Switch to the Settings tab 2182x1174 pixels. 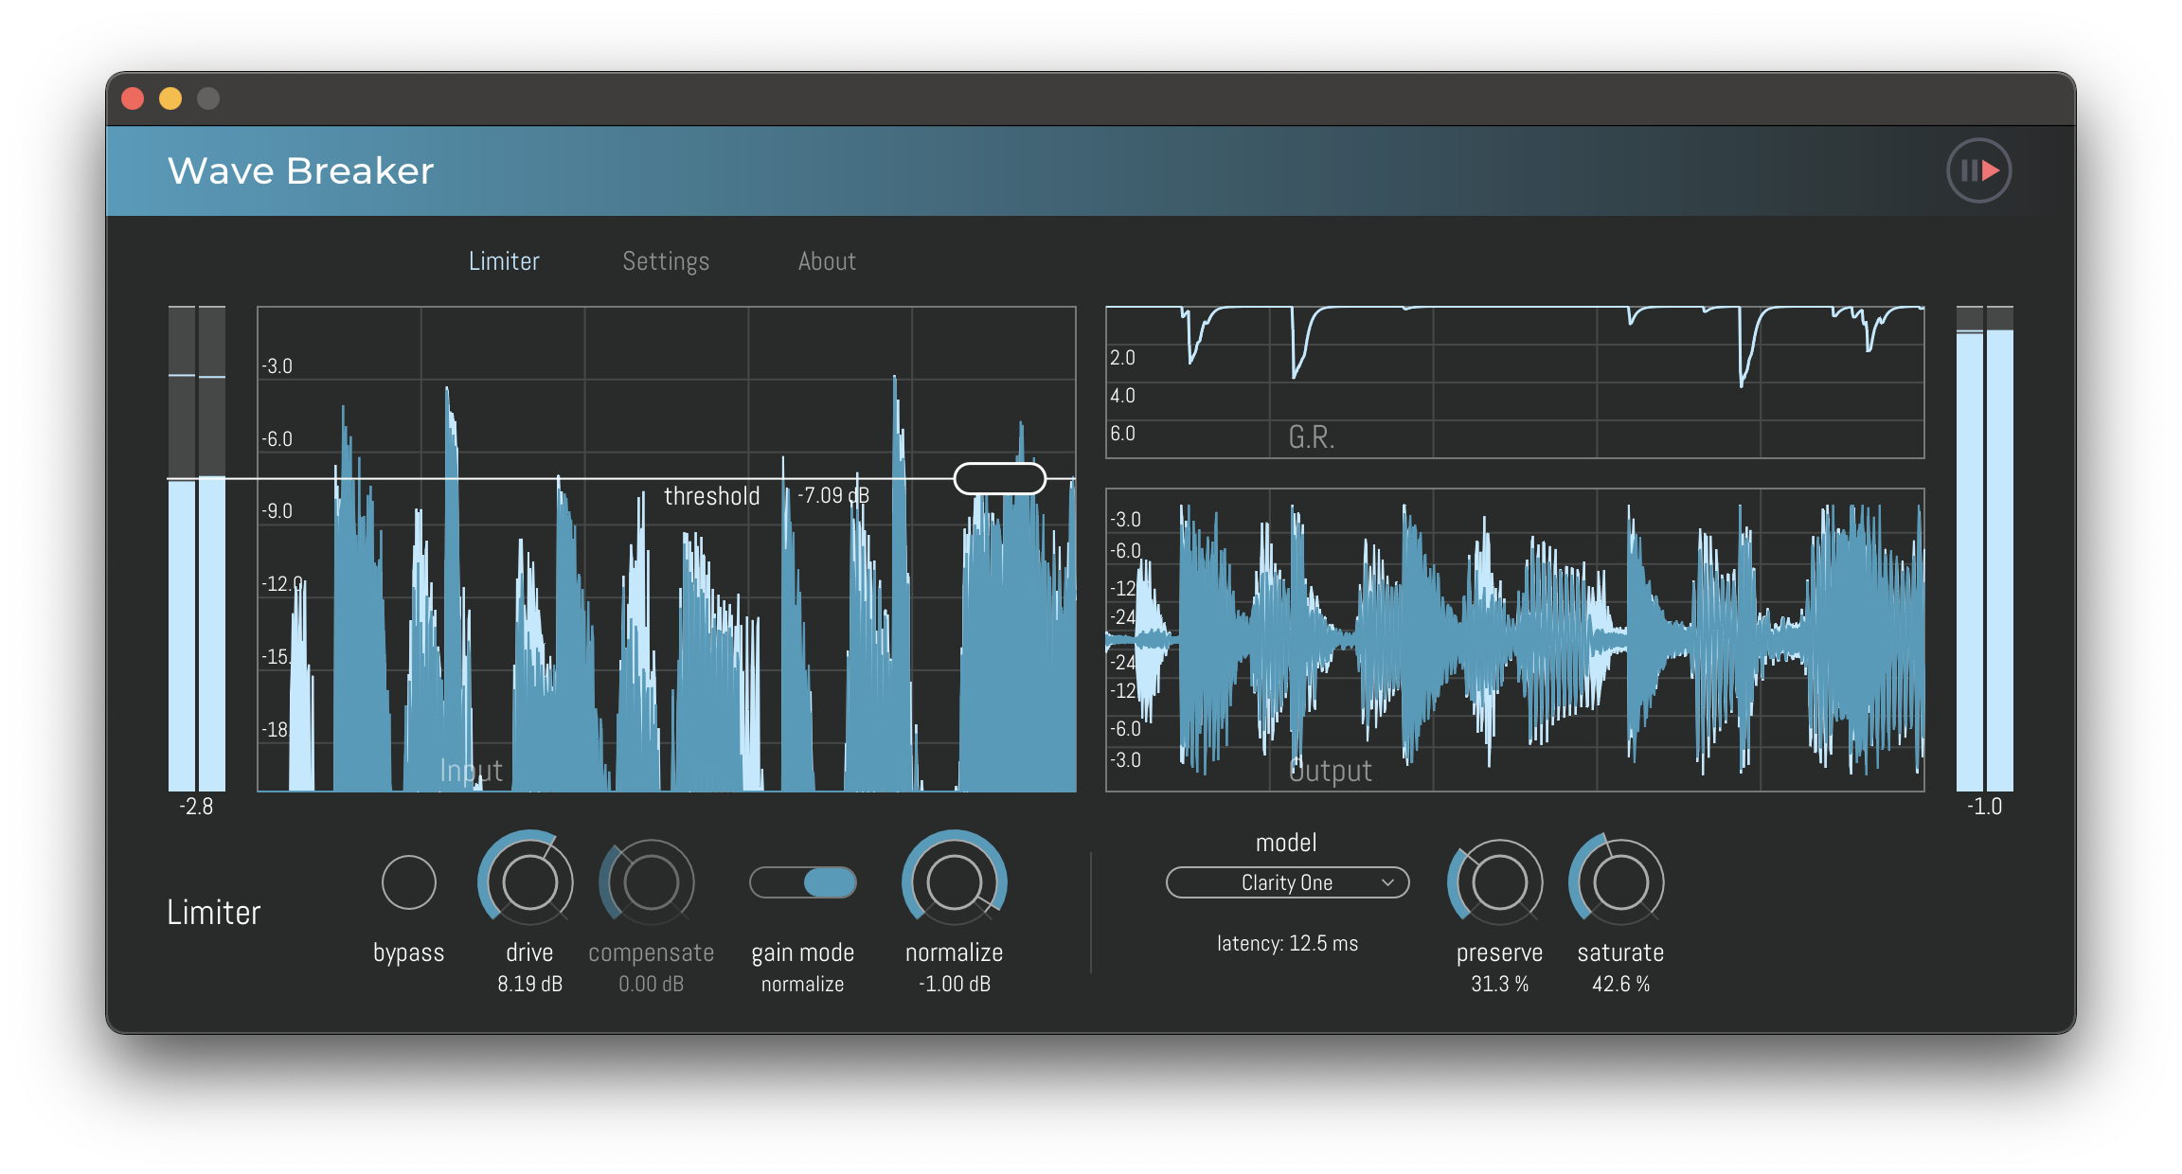coord(666,260)
